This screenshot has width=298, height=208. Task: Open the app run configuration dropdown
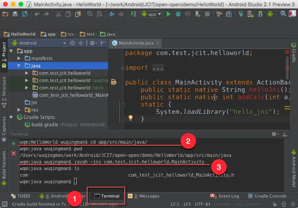(x=151, y=14)
